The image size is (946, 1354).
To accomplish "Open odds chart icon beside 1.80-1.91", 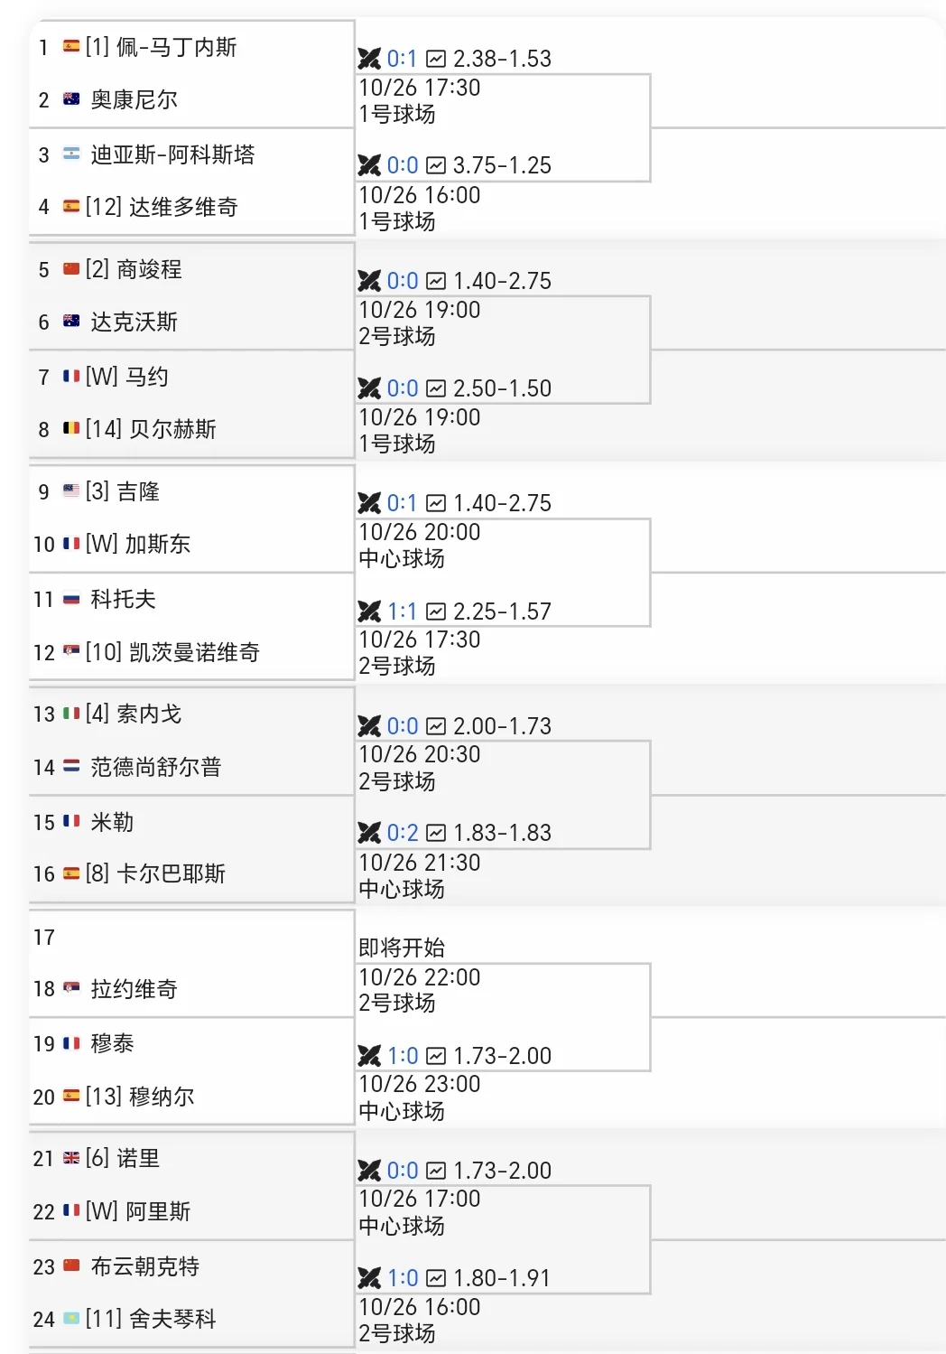I will pyautogui.click(x=436, y=1278).
